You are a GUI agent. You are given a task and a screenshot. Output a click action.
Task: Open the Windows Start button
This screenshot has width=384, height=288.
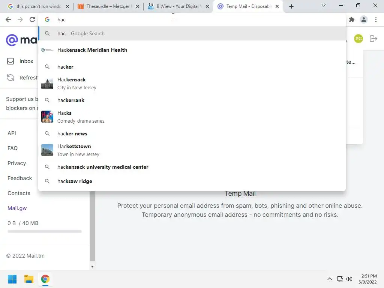click(x=12, y=279)
